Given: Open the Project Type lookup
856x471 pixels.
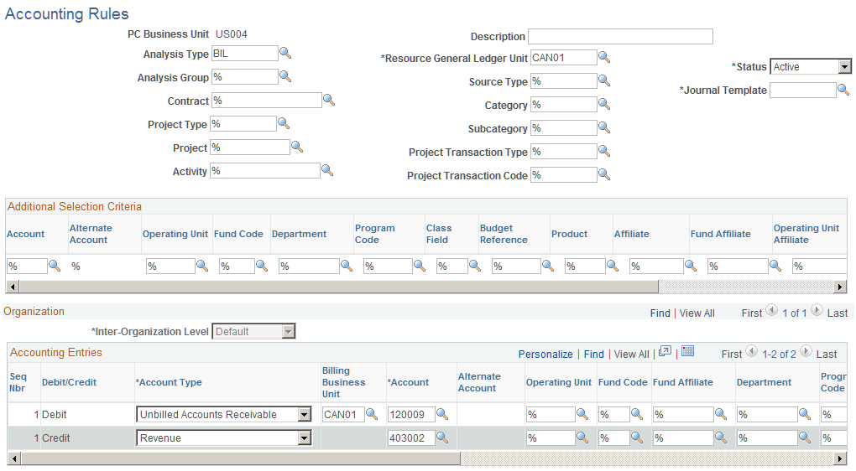Looking at the screenshot, I should (284, 123).
